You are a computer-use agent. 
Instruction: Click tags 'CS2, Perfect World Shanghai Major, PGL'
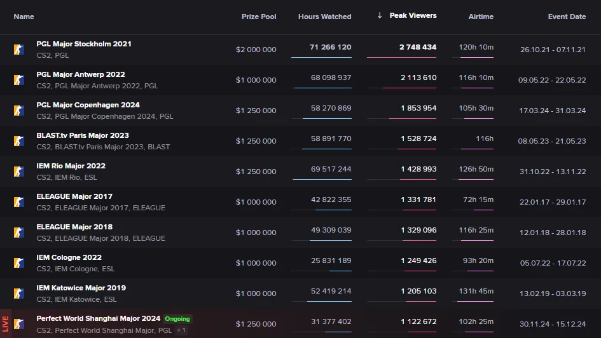[104, 330]
